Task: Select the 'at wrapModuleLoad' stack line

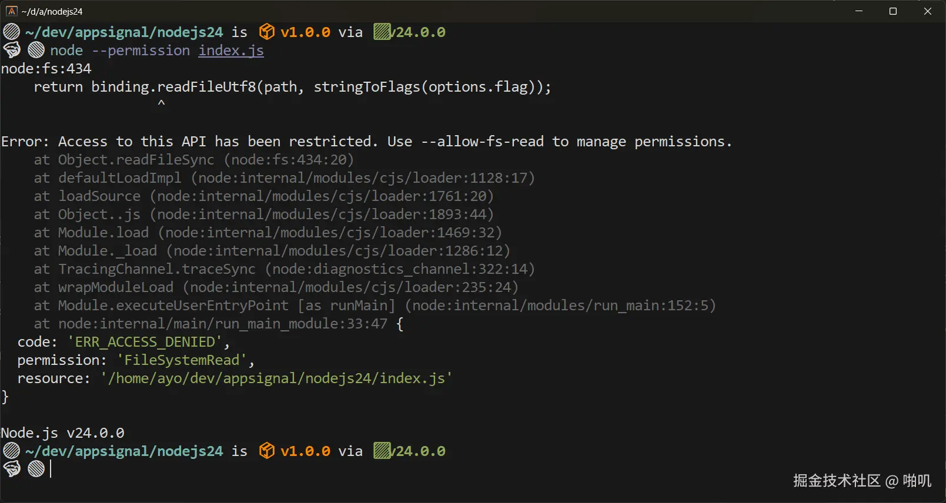Action: pyautogui.click(x=276, y=287)
